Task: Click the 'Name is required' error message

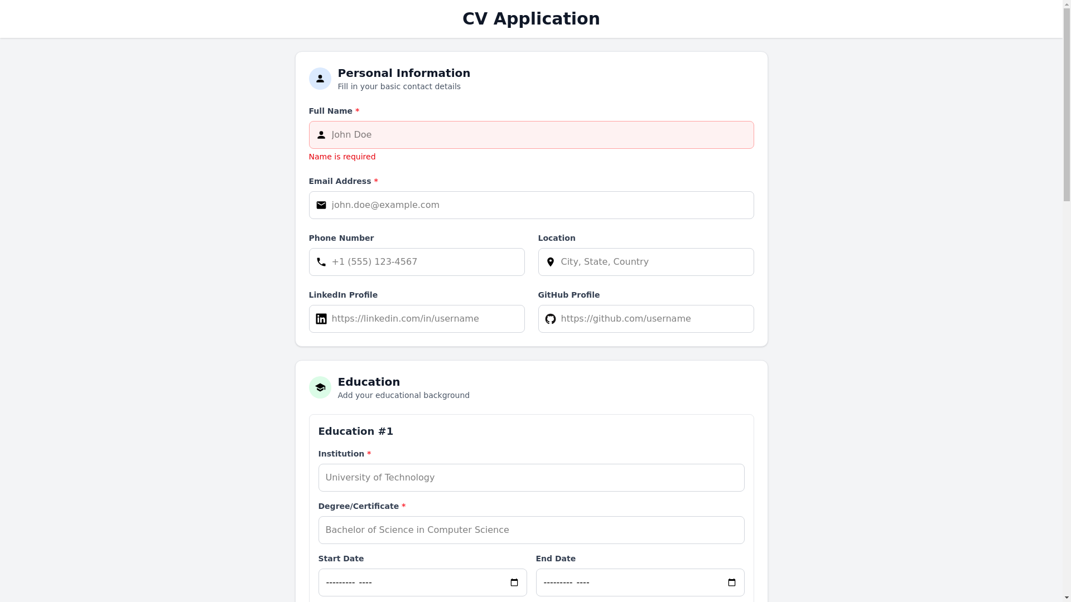Action: [x=342, y=157]
